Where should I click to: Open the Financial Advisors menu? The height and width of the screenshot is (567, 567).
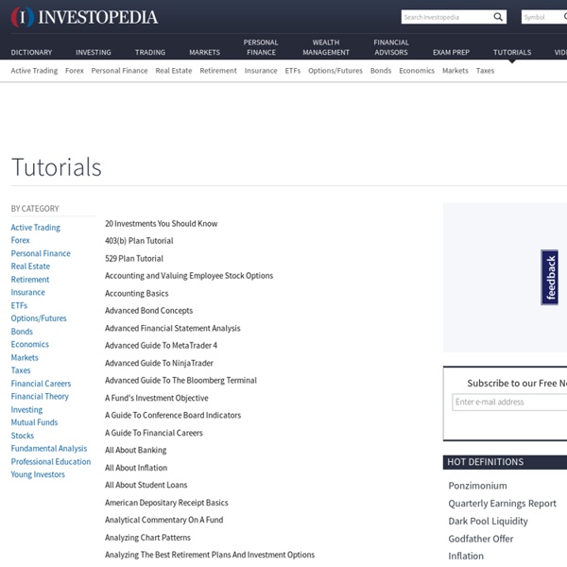pos(391,47)
